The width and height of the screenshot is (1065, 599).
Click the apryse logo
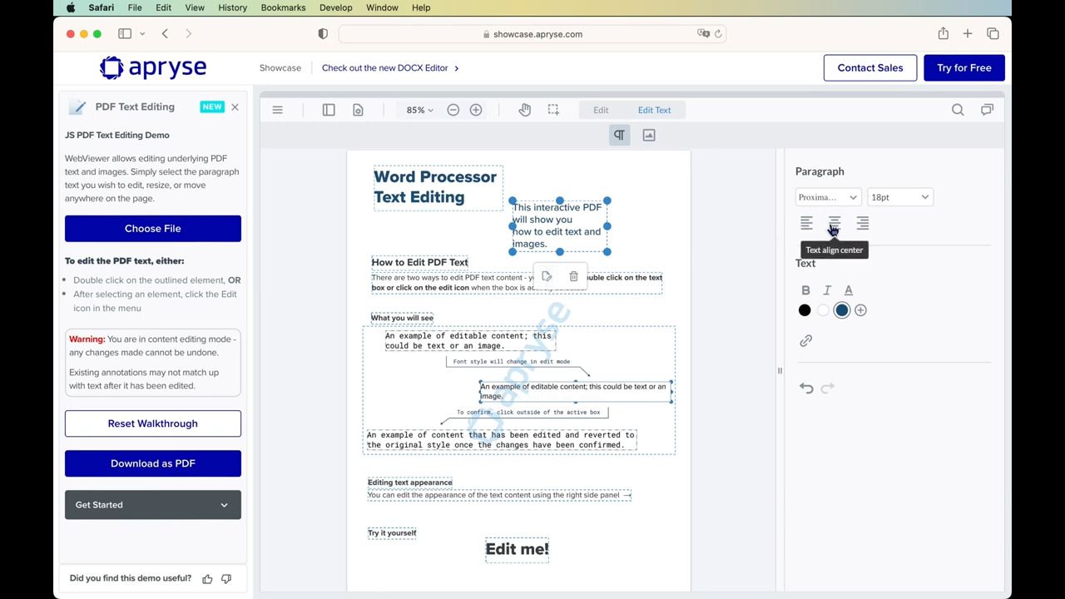click(153, 67)
